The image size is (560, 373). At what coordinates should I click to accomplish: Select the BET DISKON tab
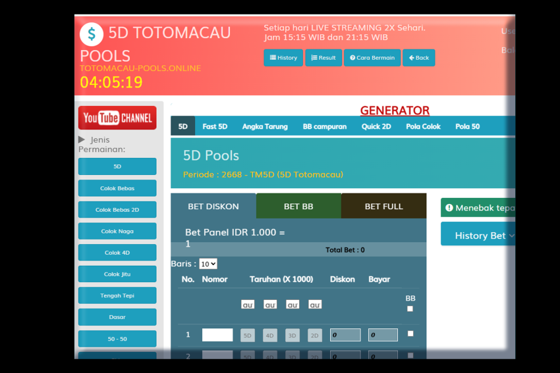pos(213,206)
